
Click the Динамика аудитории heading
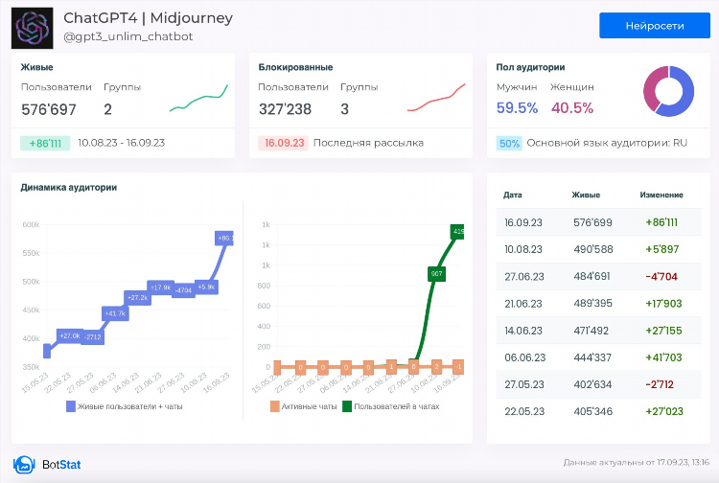pos(69,188)
